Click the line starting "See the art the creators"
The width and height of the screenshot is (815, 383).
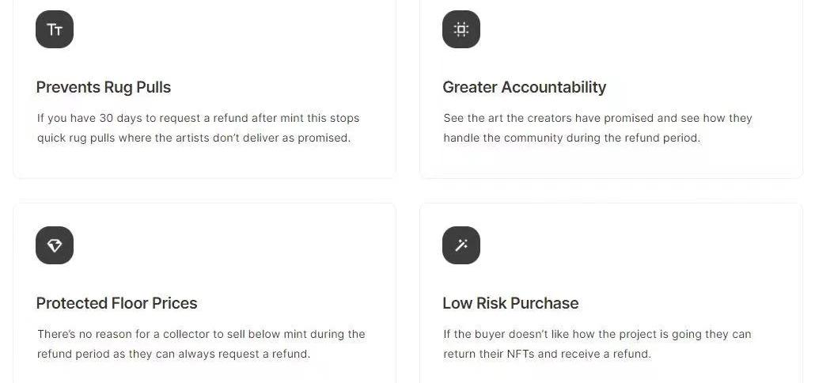pos(597,118)
